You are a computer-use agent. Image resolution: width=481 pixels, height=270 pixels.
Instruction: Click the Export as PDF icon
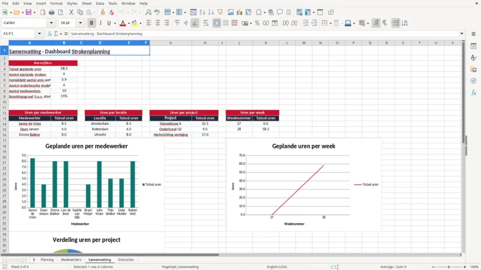point(43,12)
